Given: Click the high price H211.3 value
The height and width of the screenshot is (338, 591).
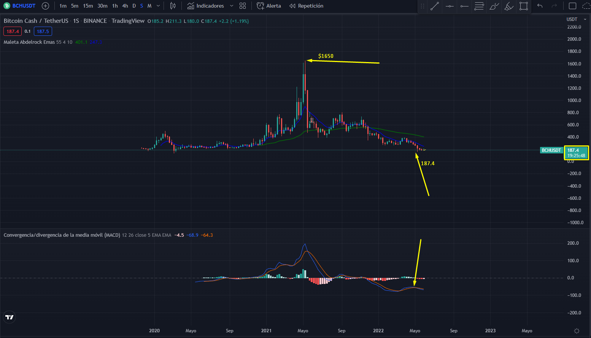Looking at the screenshot, I should click(174, 21).
